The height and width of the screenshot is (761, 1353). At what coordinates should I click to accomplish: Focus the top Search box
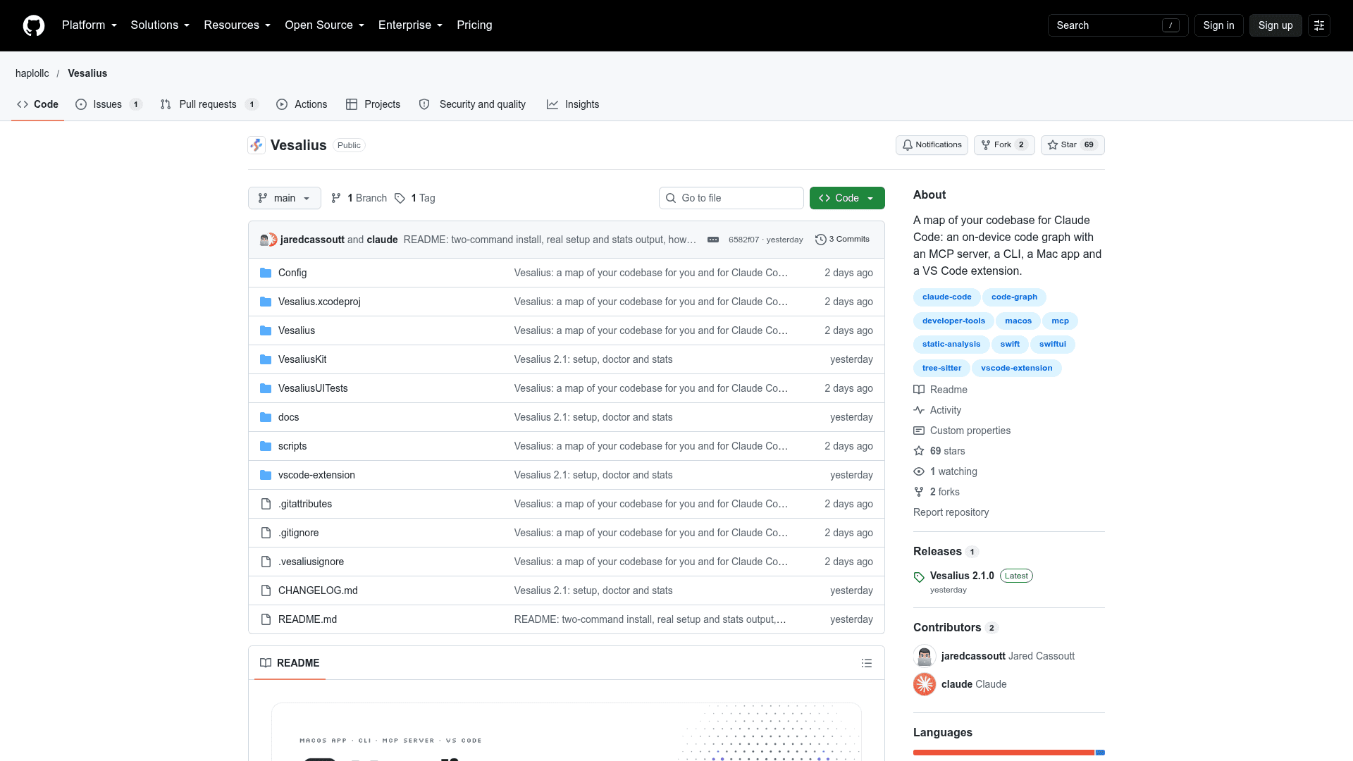coord(1118,25)
